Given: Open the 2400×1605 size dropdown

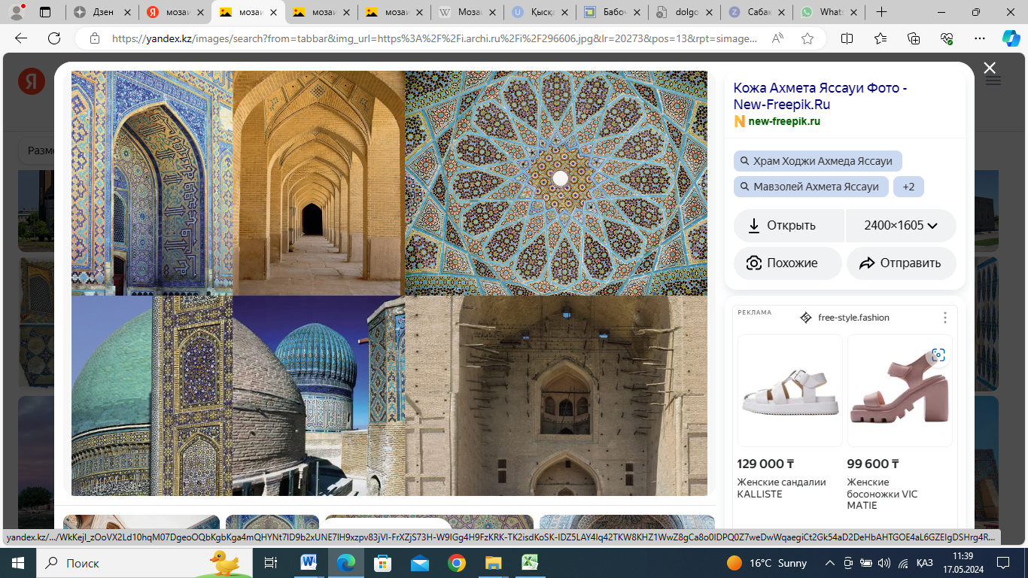Looking at the screenshot, I should click(x=901, y=226).
